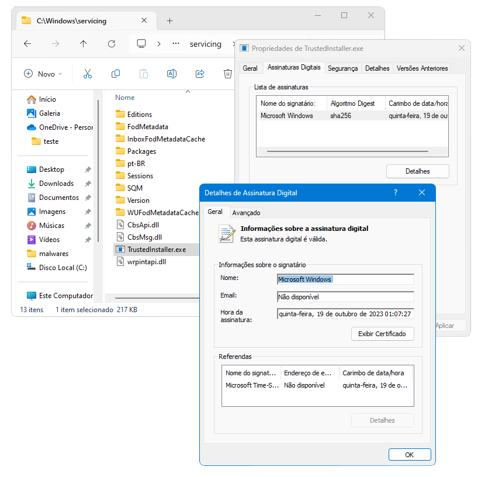This screenshot has height=477, width=478.
Task: Select the TrustedInstaller.exe file
Action: pyautogui.click(x=156, y=250)
